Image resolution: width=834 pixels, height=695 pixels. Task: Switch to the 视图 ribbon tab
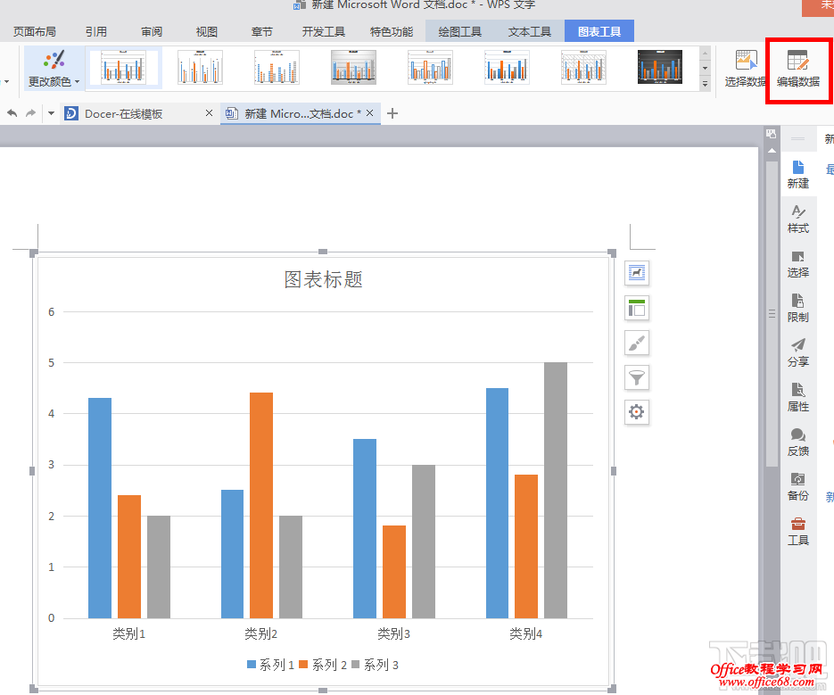206,30
